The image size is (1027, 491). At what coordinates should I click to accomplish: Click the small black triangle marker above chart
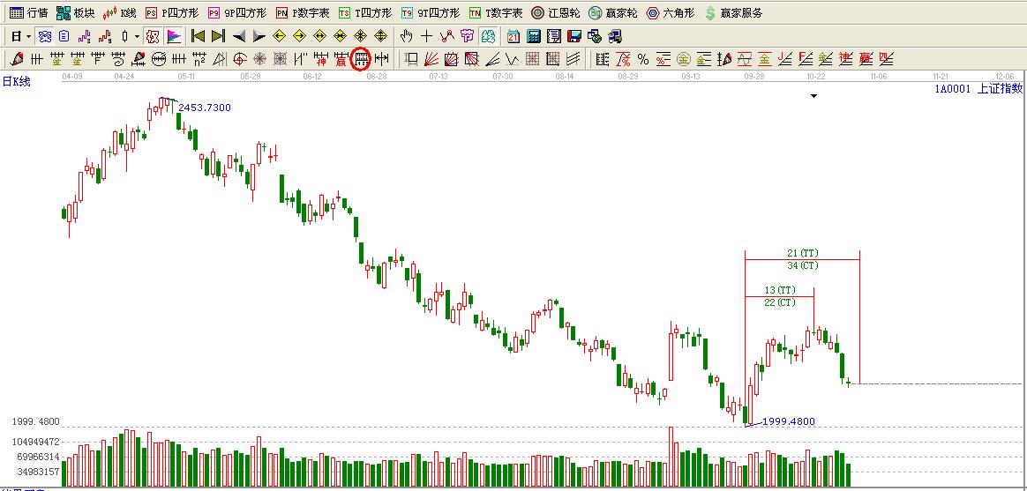click(x=813, y=96)
